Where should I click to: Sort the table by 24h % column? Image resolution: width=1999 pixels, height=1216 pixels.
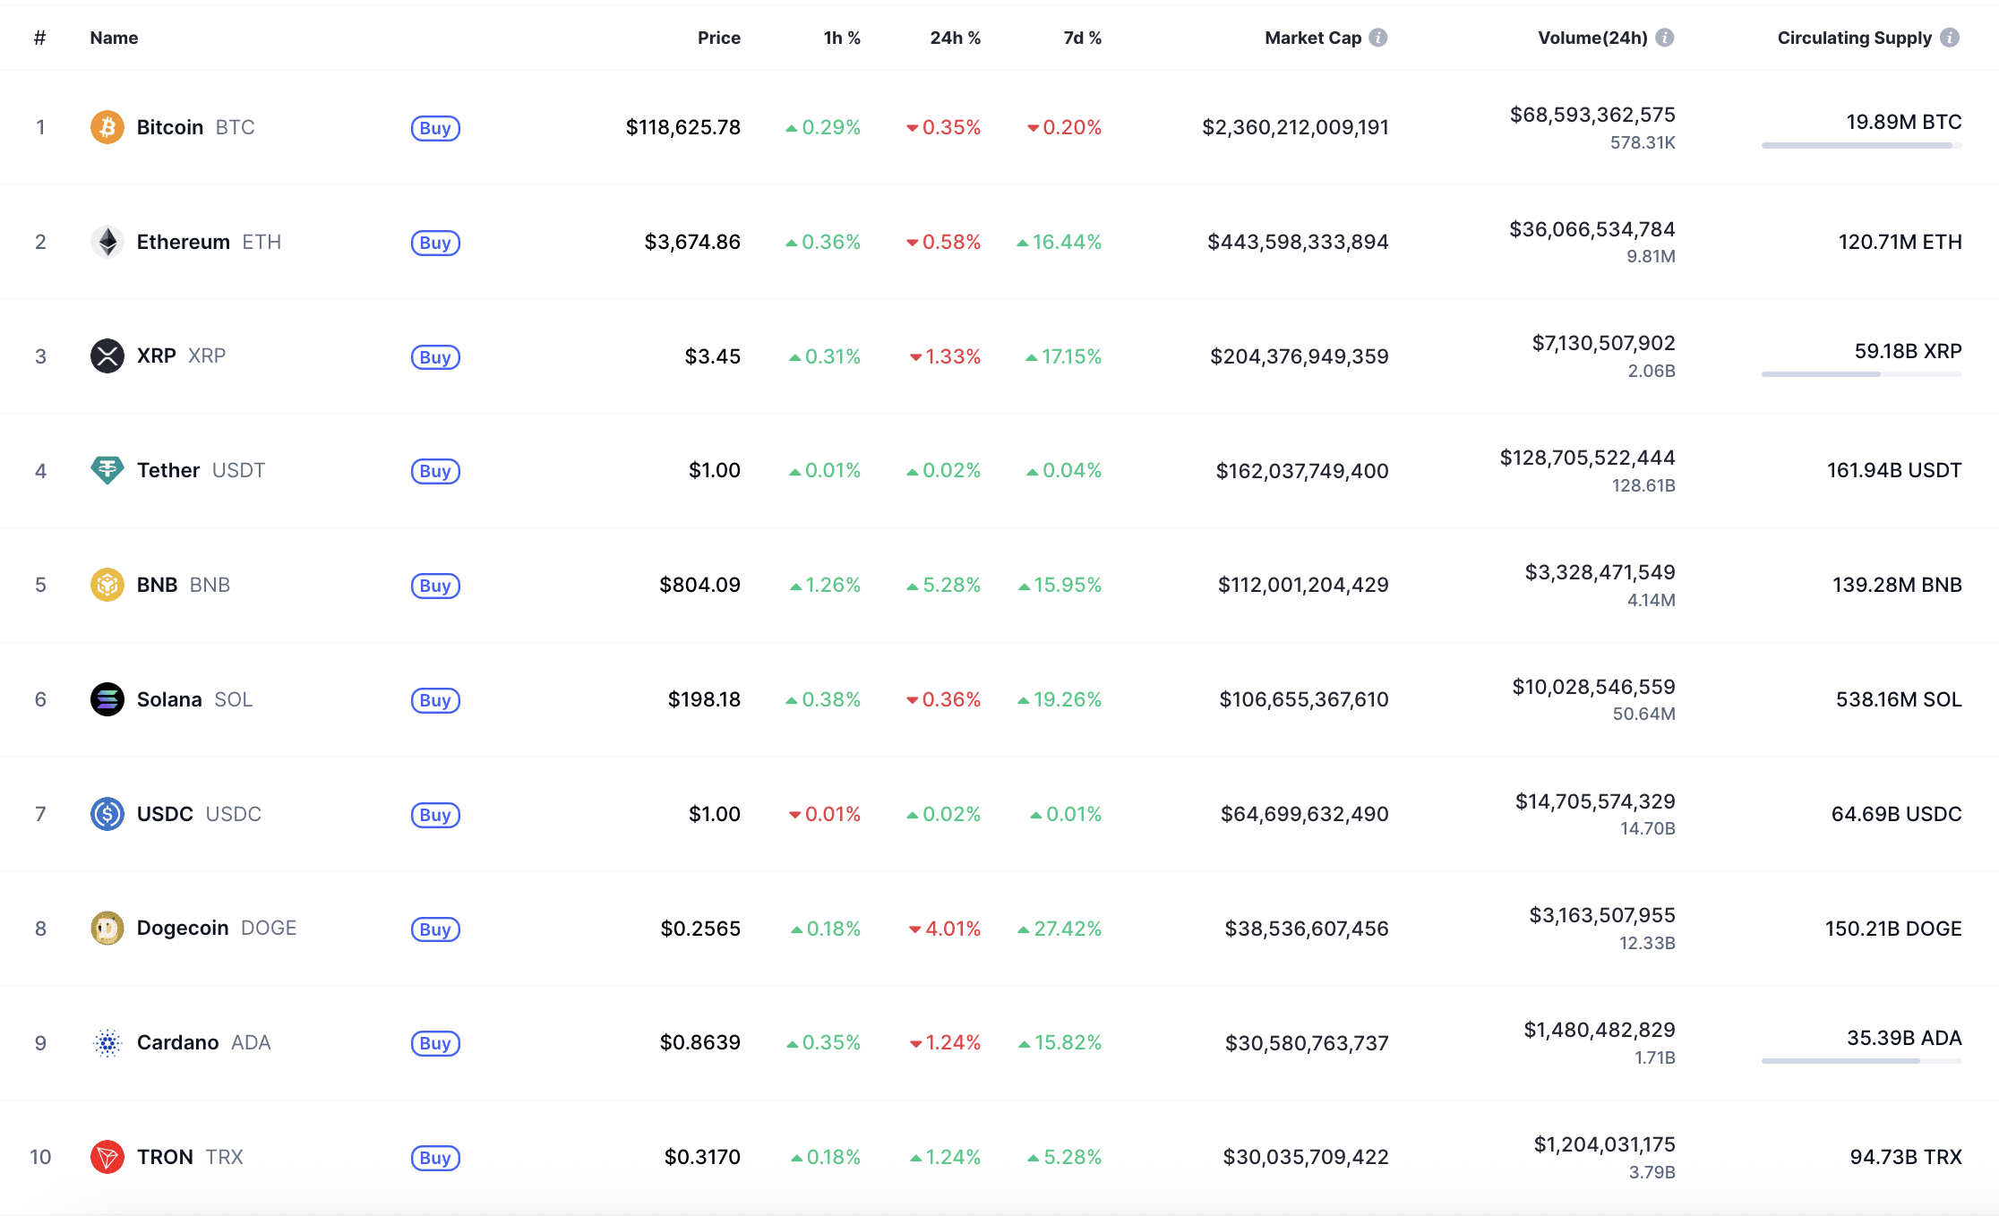[x=955, y=38]
